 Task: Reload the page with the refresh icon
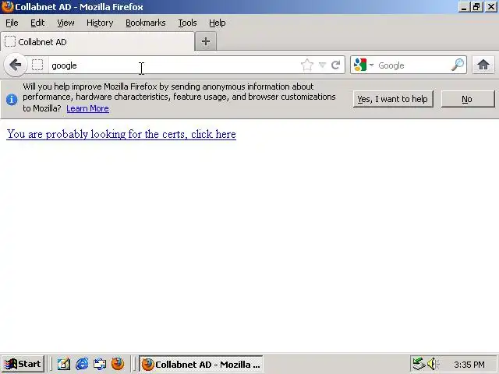[336, 65]
